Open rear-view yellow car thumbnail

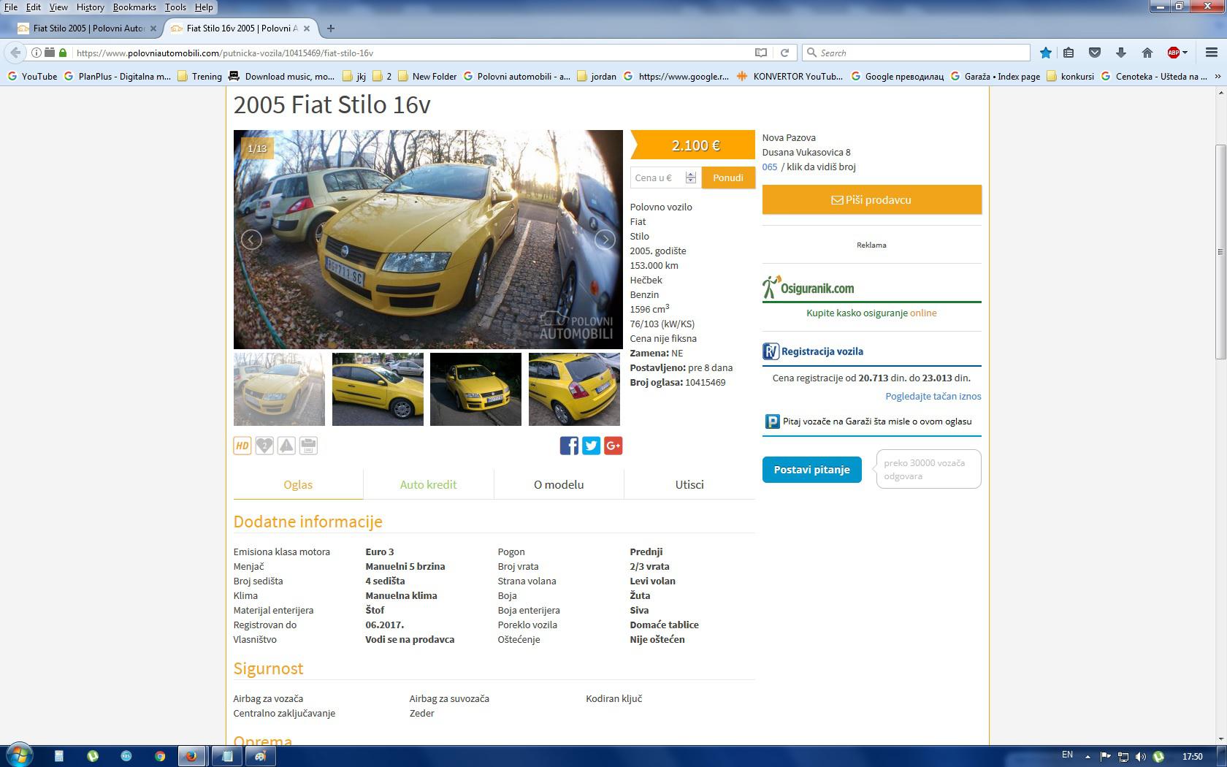[x=574, y=389]
